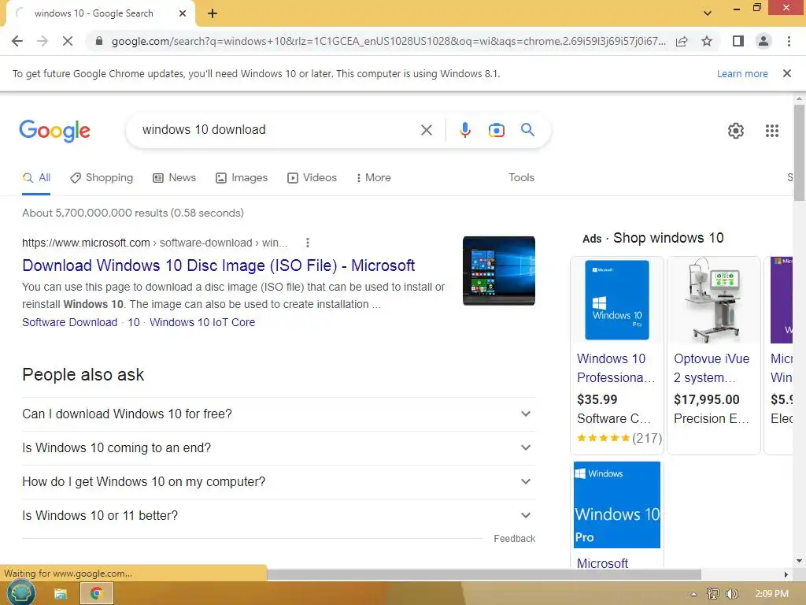This screenshot has width=806, height=605.
Task: Go to the Google logo homepage
Action: click(x=54, y=131)
